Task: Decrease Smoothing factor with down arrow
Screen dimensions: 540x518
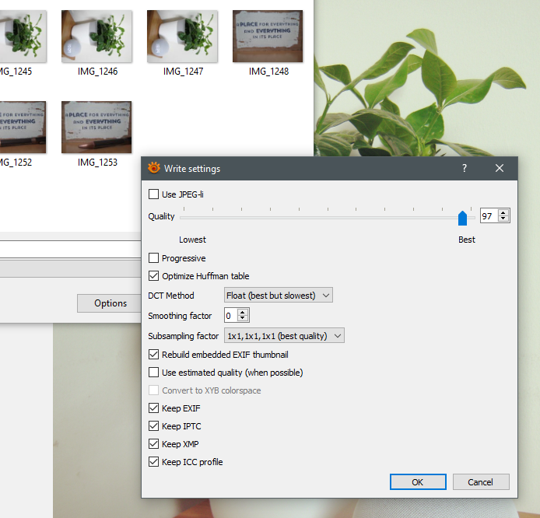Action: (243, 318)
